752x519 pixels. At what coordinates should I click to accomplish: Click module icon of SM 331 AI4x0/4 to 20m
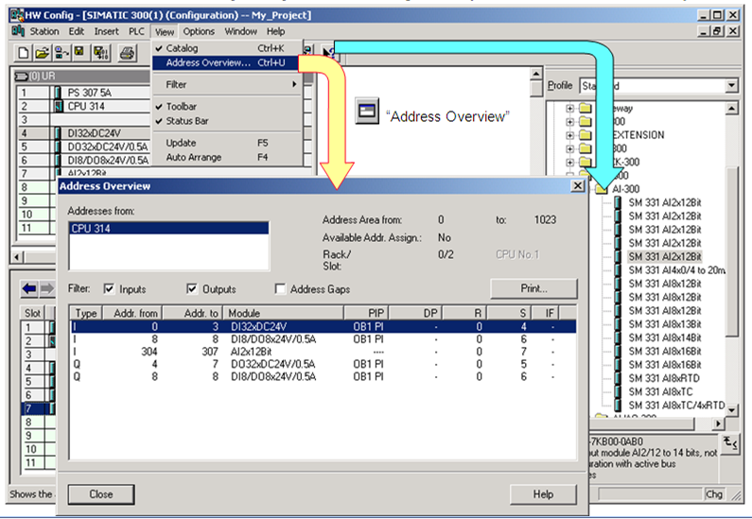(x=618, y=270)
